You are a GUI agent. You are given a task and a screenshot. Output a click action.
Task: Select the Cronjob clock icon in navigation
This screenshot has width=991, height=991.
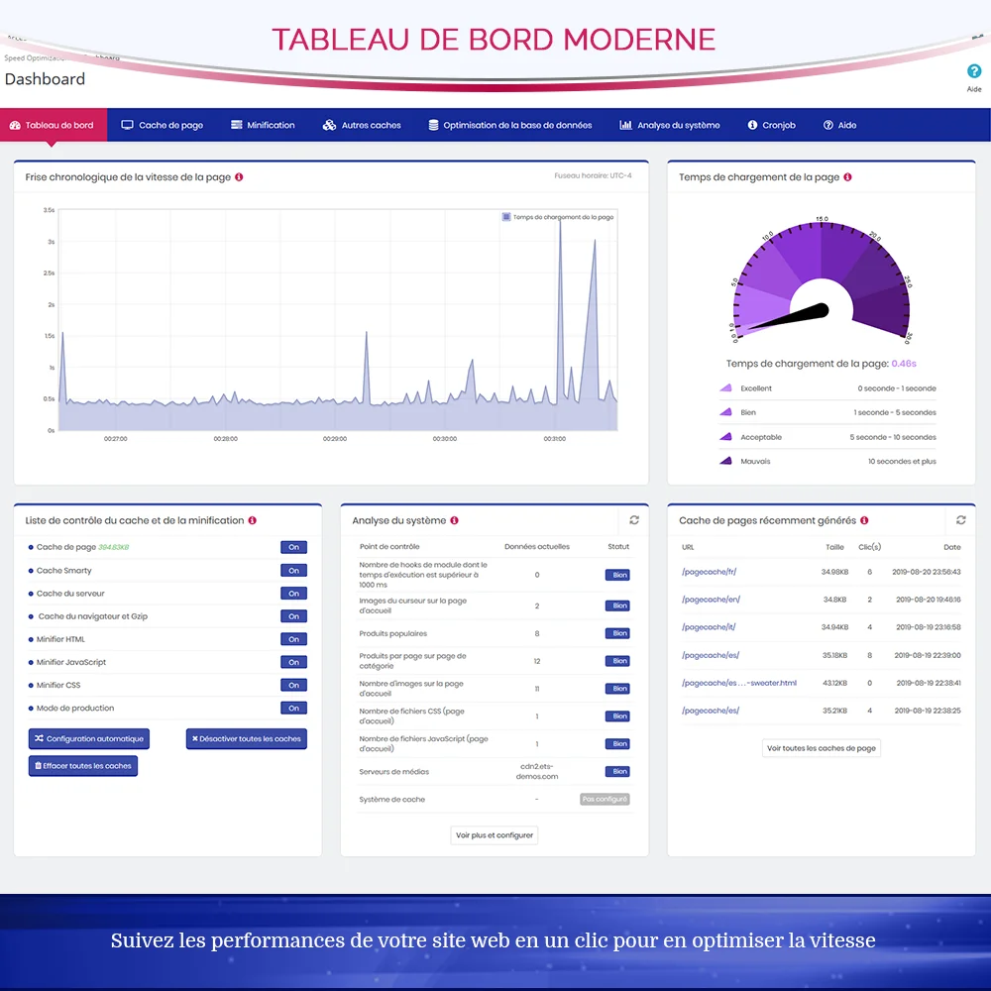tap(751, 125)
